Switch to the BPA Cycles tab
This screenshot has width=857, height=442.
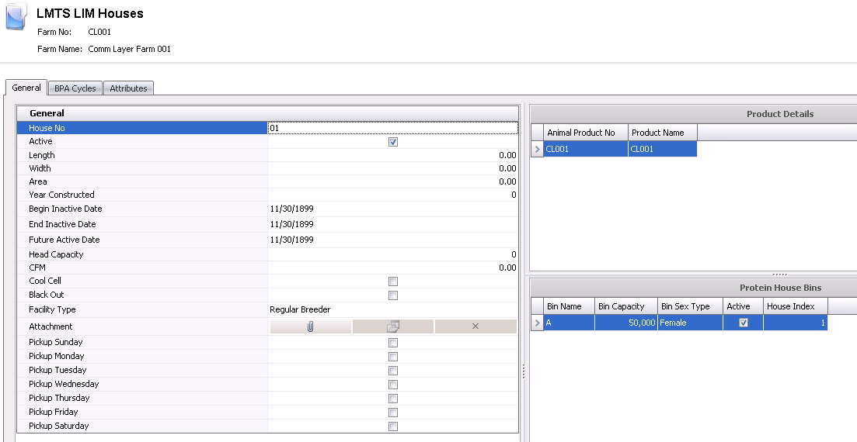coord(75,88)
